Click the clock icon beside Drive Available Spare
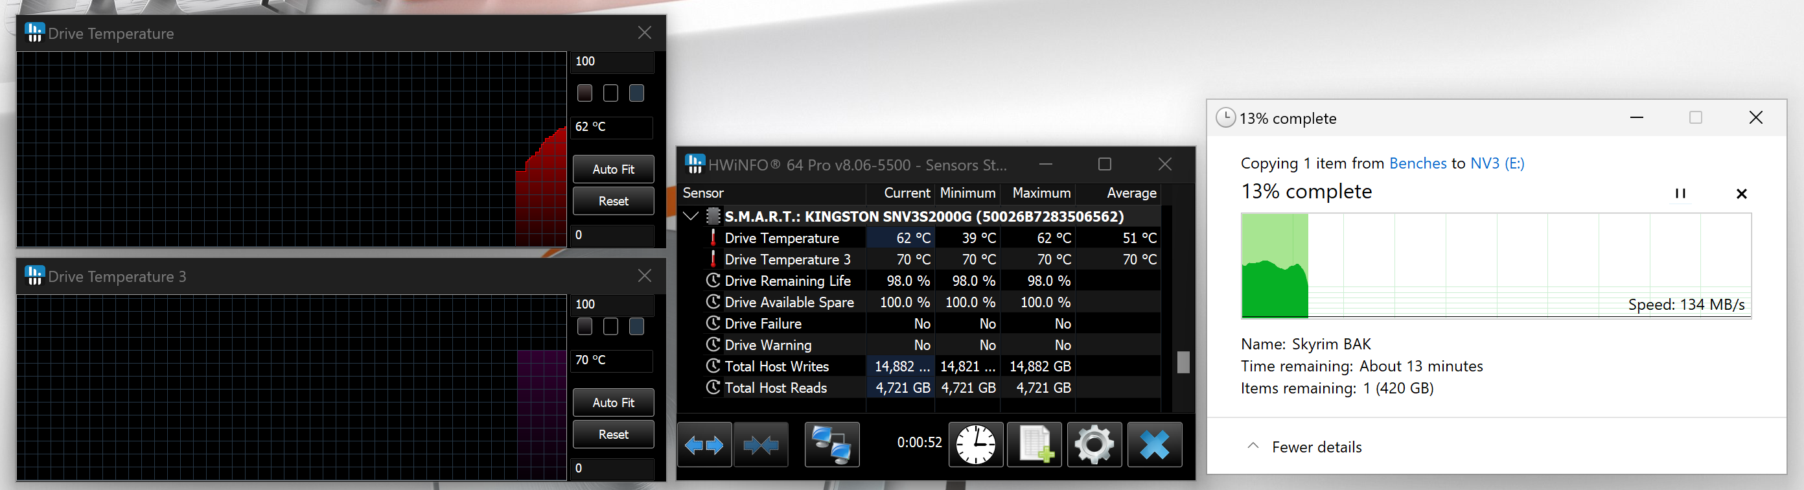 [713, 301]
